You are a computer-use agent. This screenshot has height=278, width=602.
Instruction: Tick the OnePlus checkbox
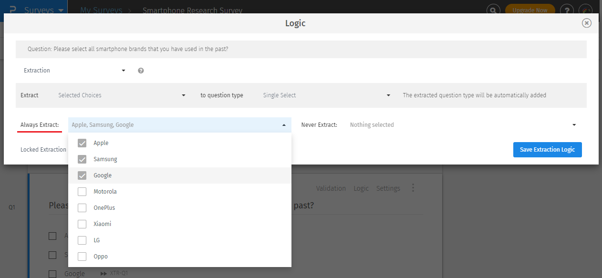click(82, 208)
